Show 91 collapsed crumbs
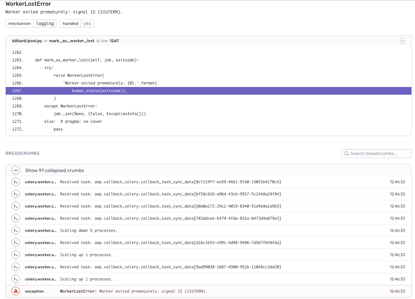The image size is (415, 299). (55, 170)
